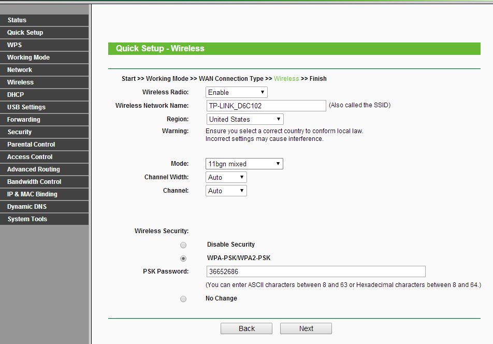
Task: Open the Wireless Radio dropdown
Action: pyautogui.click(x=237, y=92)
